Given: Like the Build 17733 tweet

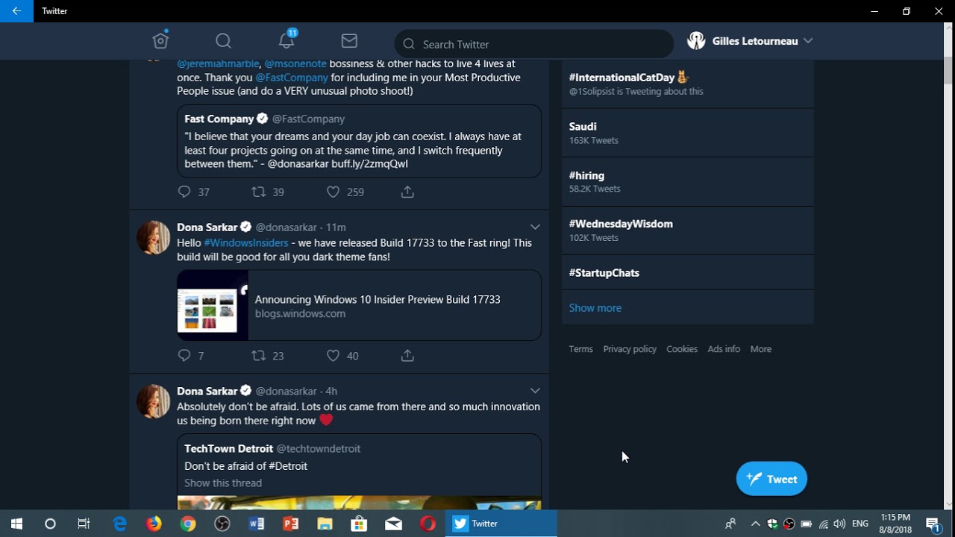Looking at the screenshot, I should pyautogui.click(x=334, y=356).
